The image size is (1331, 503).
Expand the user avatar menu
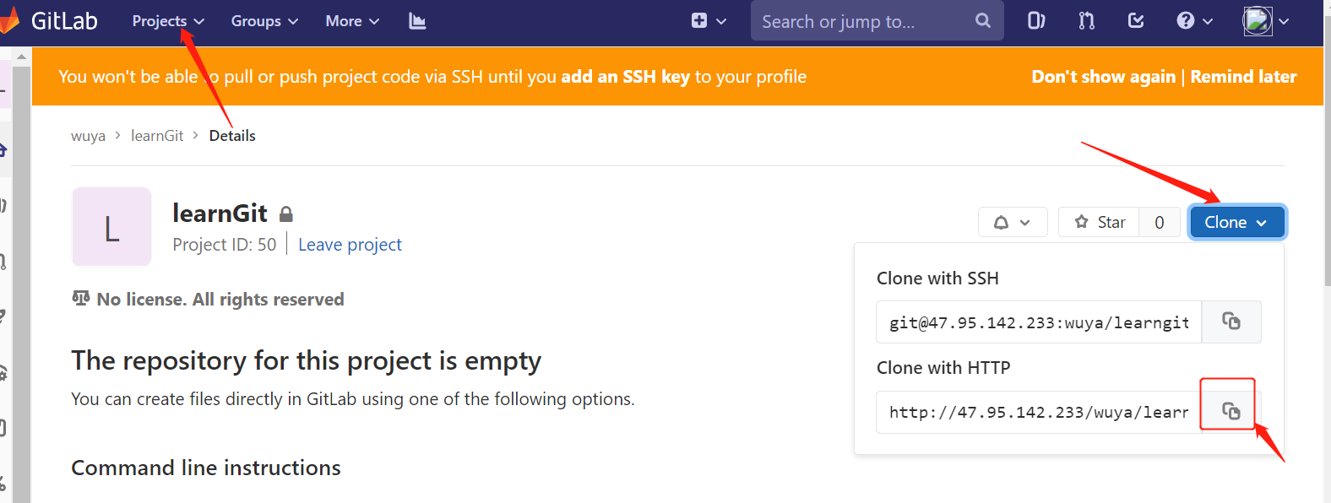(x=1265, y=21)
